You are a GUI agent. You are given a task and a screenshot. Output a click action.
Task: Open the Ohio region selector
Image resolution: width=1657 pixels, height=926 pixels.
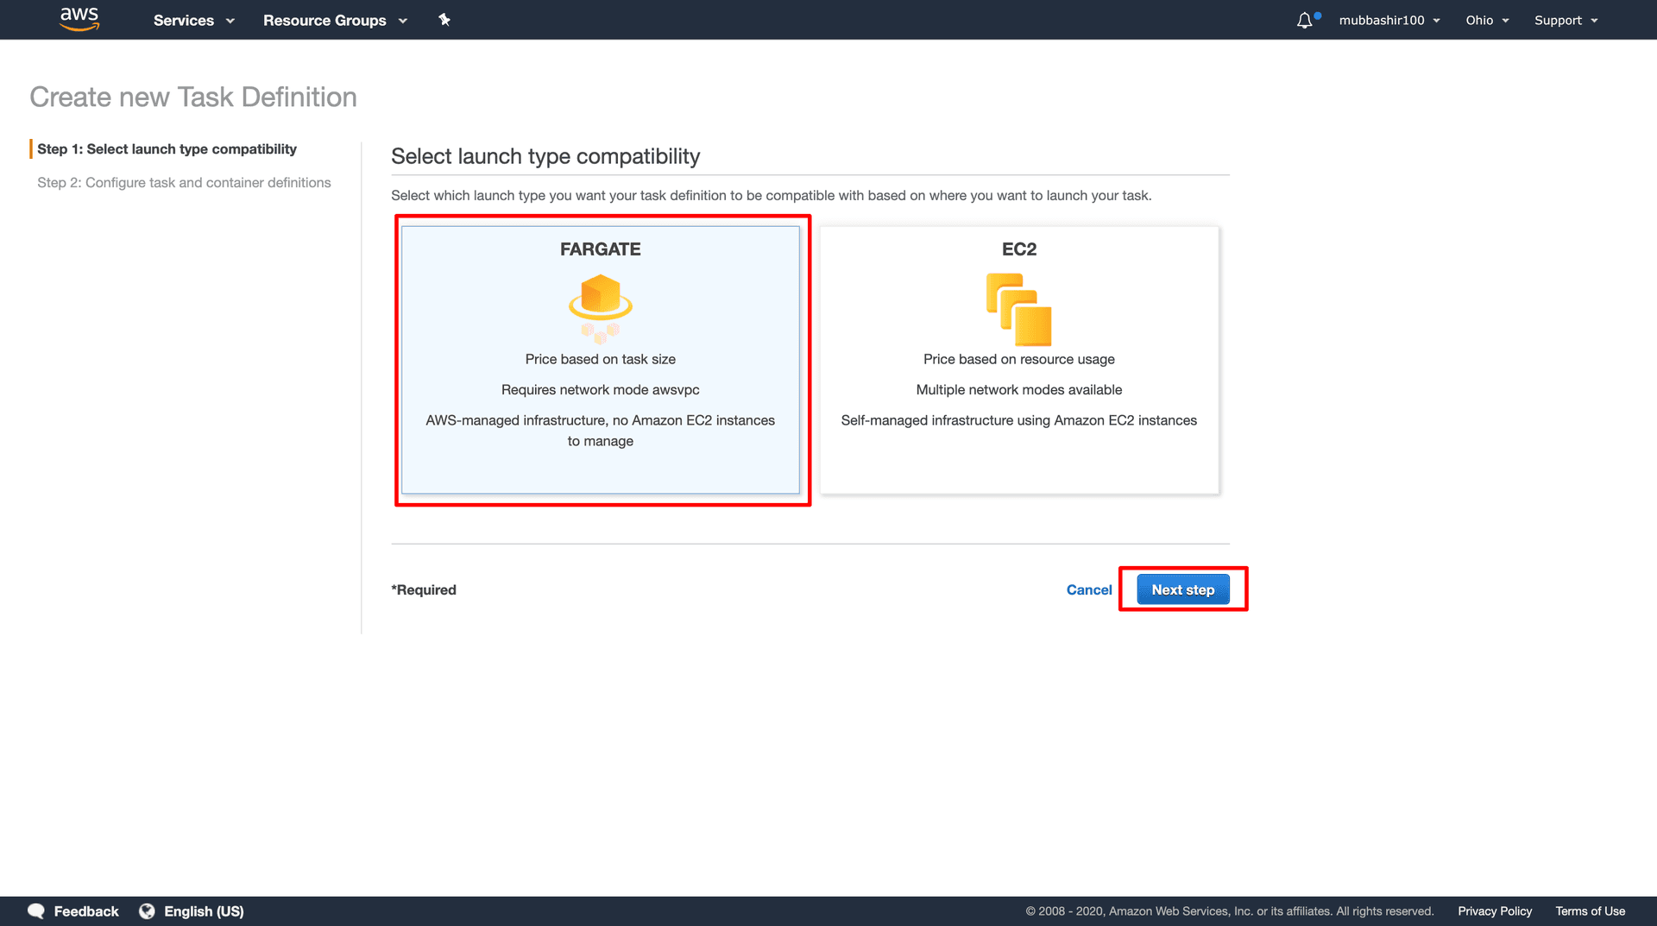point(1487,20)
